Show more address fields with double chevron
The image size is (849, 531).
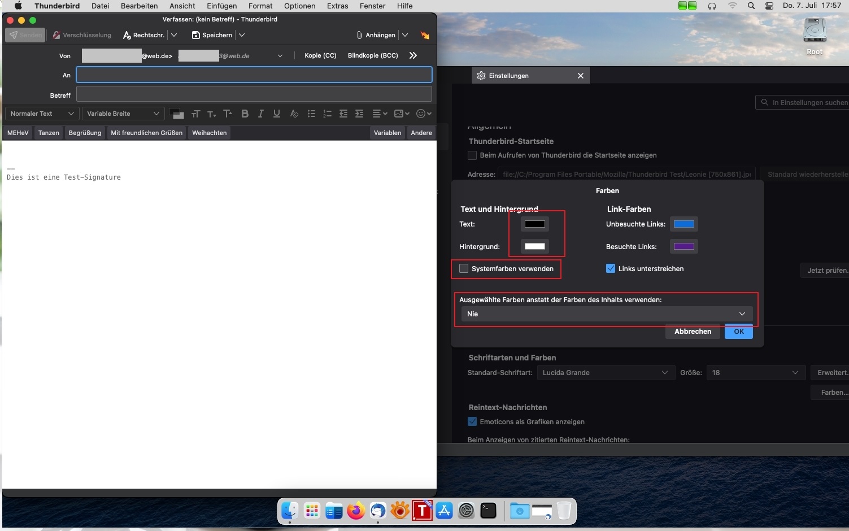pyautogui.click(x=413, y=55)
